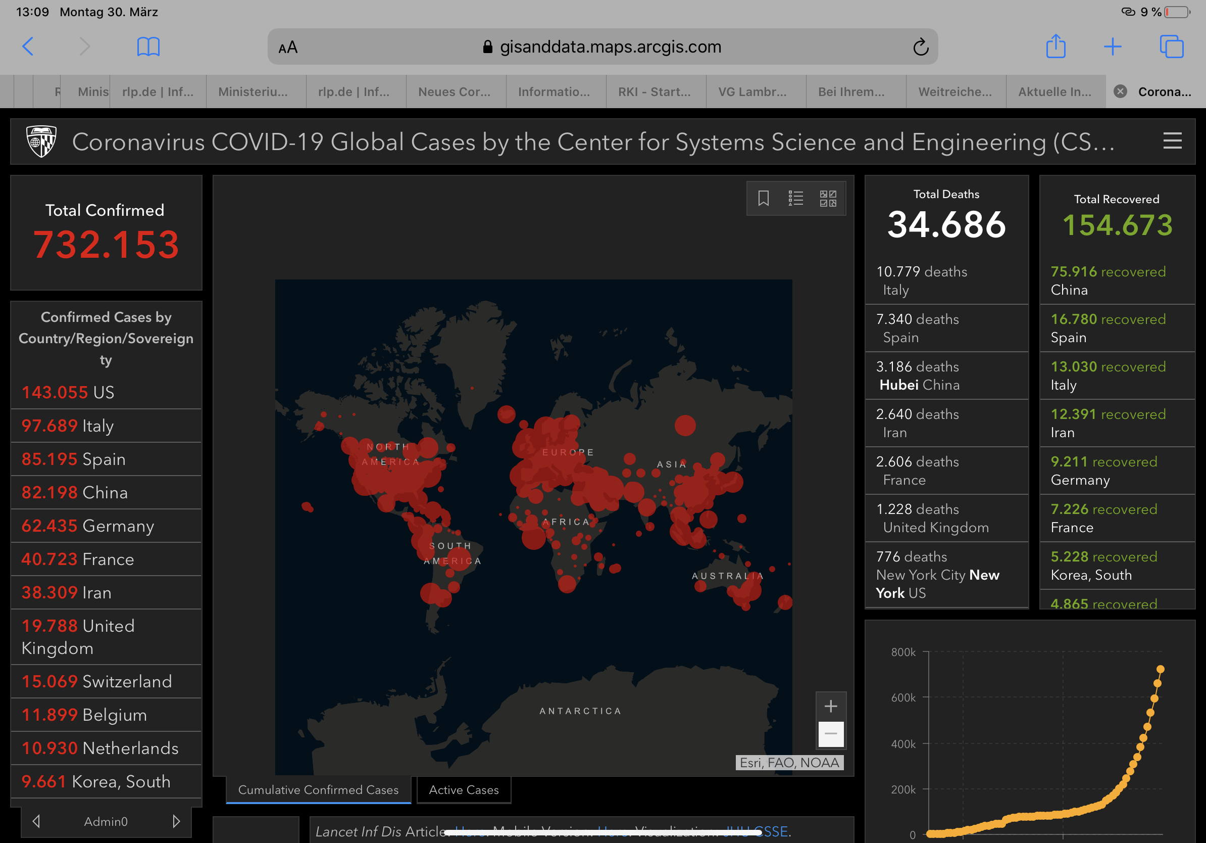
Task: Zoom out the map with minus
Action: coord(830,734)
